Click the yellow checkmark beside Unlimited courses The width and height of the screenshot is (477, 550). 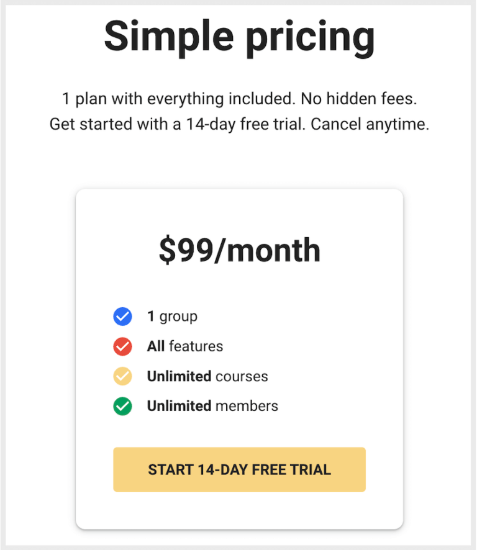(x=122, y=376)
